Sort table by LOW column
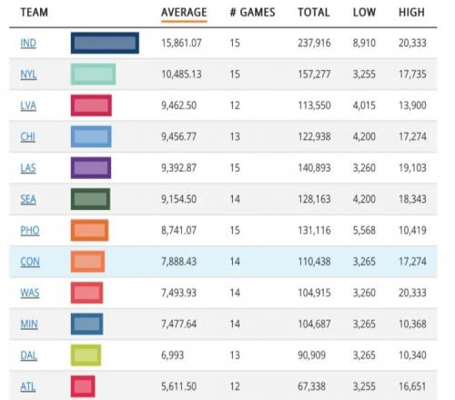 pos(364,13)
